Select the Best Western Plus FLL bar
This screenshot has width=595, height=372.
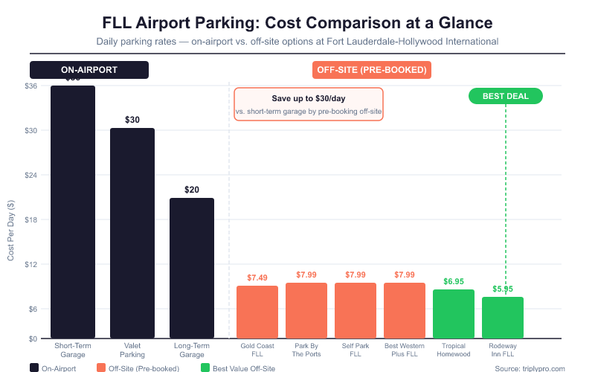(405, 310)
